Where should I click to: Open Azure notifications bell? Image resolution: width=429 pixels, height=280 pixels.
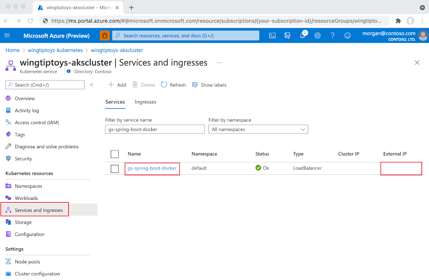point(302,36)
